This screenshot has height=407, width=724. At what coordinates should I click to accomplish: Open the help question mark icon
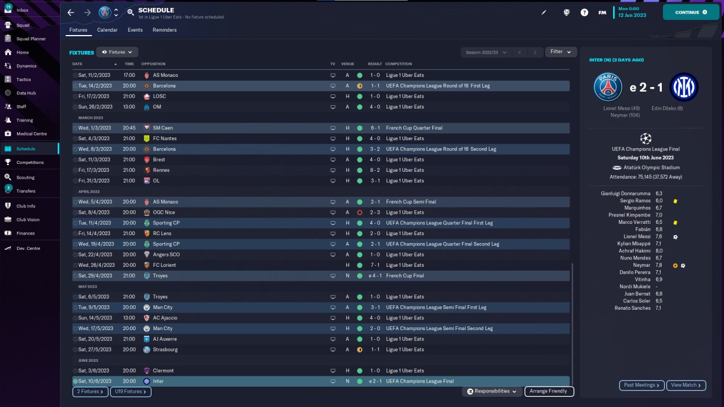pos(584,12)
